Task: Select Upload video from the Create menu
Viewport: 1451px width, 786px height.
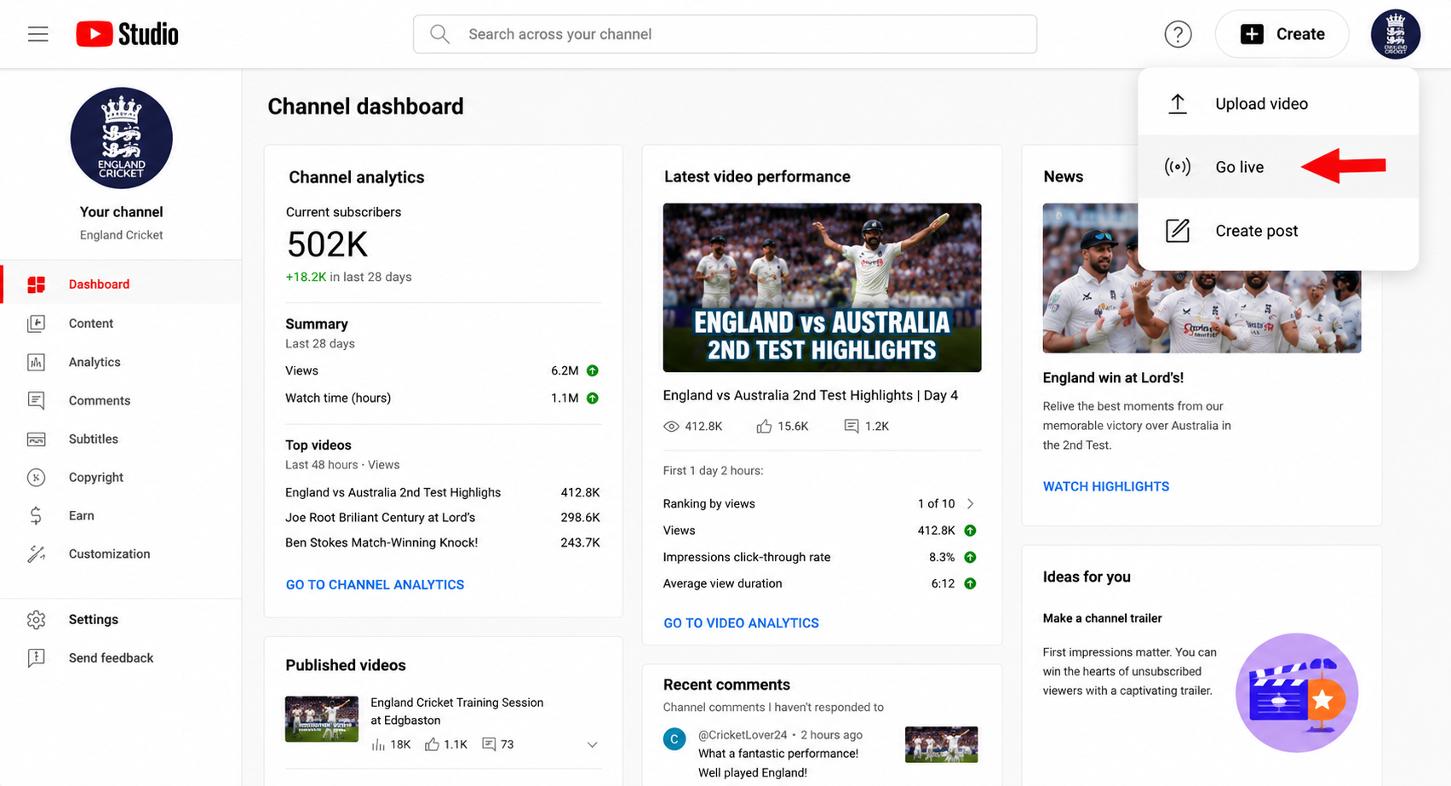Action: [x=1278, y=104]
